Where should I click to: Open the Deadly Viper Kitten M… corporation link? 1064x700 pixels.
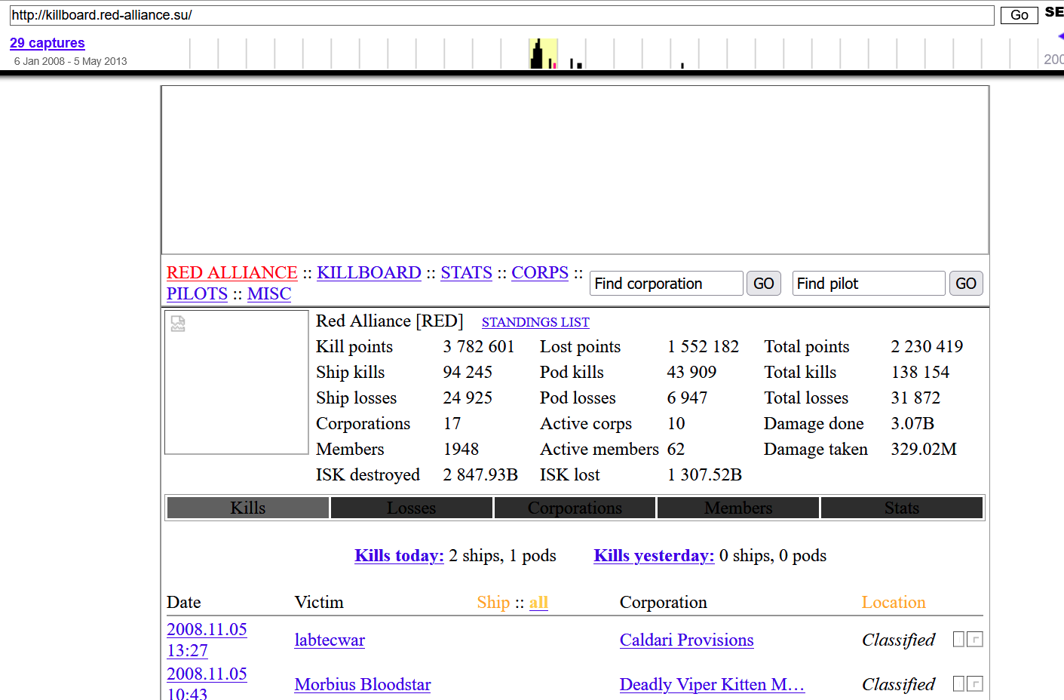click(x=712, y=684)
